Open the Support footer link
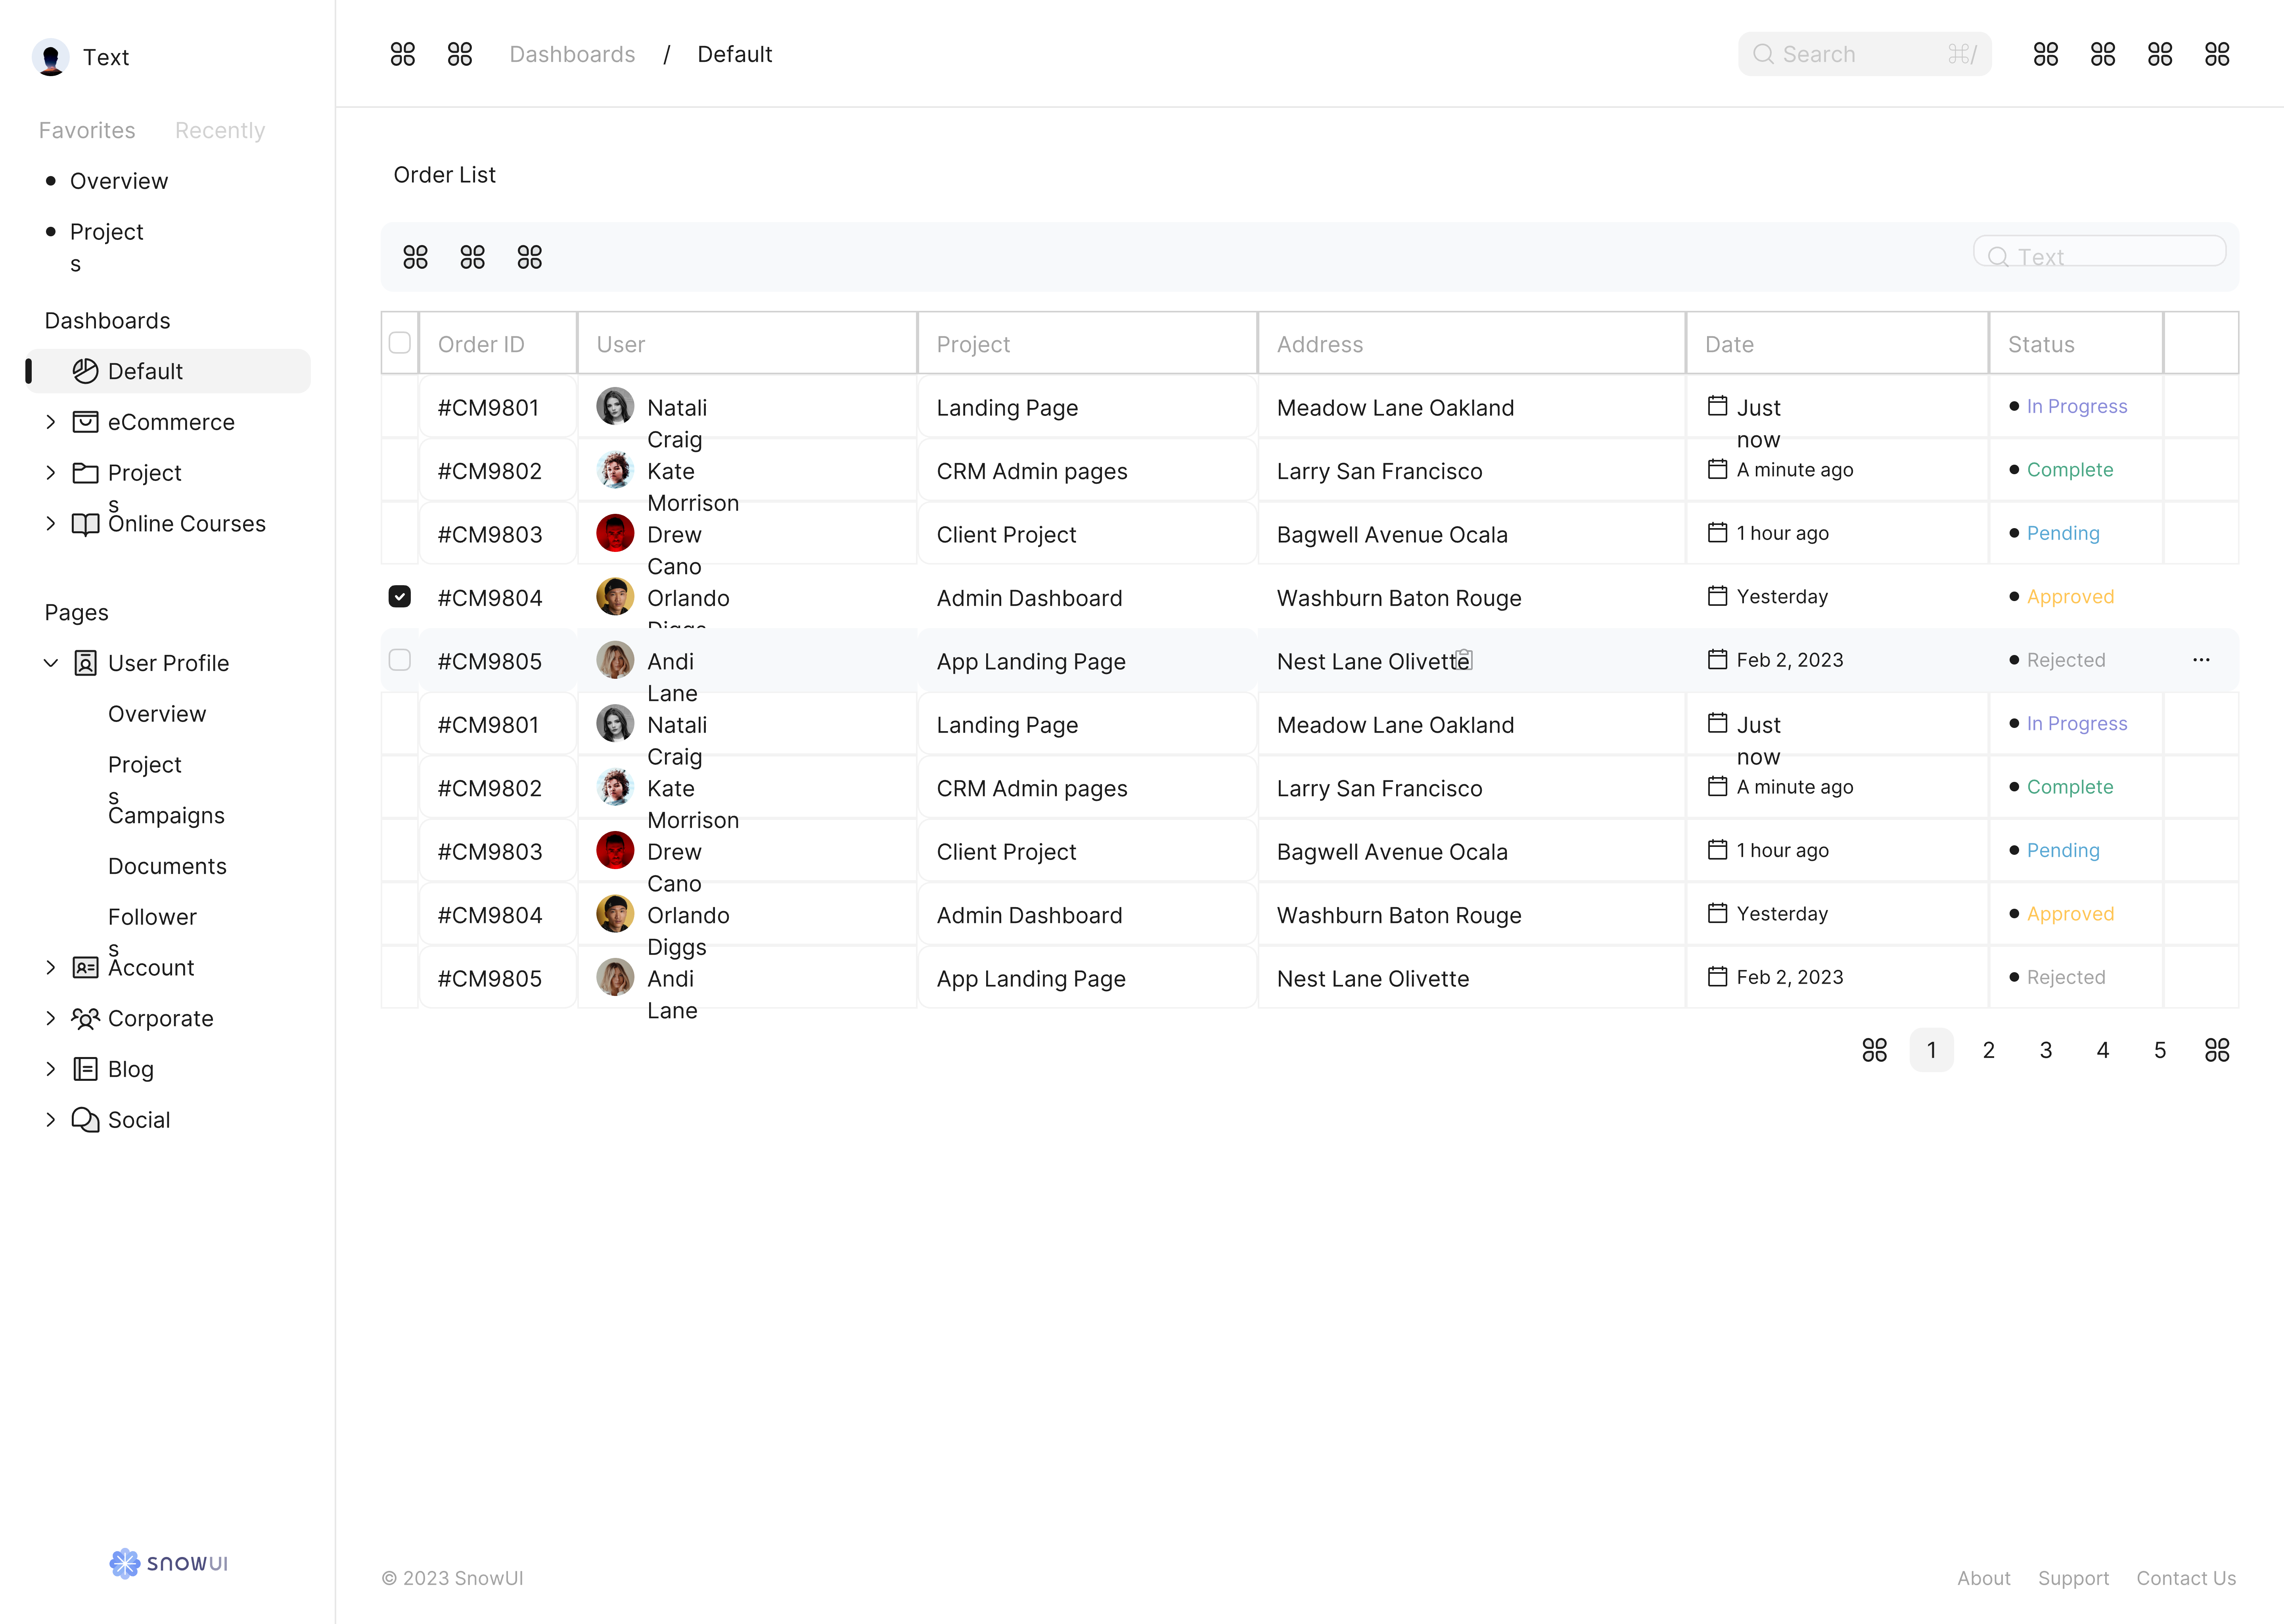 coord(2074,1578)
